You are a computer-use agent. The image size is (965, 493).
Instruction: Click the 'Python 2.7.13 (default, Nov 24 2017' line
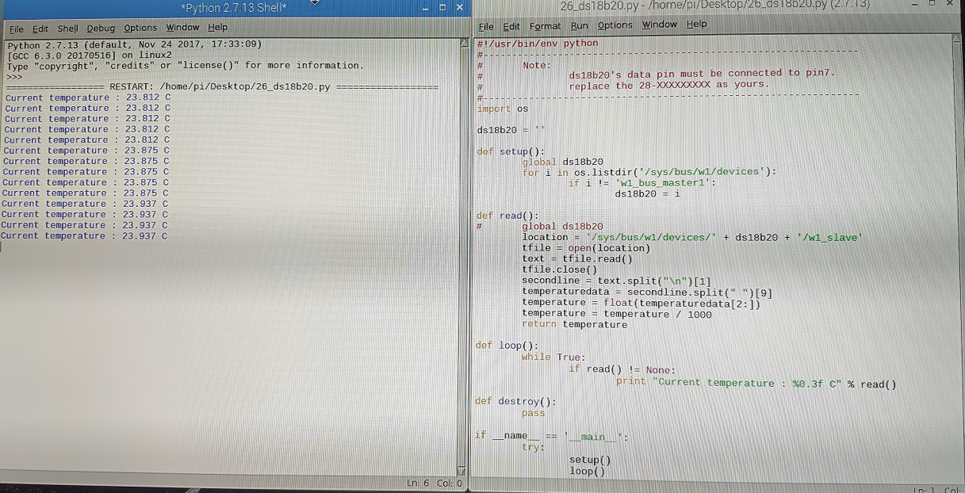(x=134, y=44)
